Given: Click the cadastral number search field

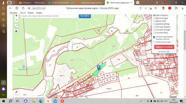Looking at the screenshot, I should (49, 16).
